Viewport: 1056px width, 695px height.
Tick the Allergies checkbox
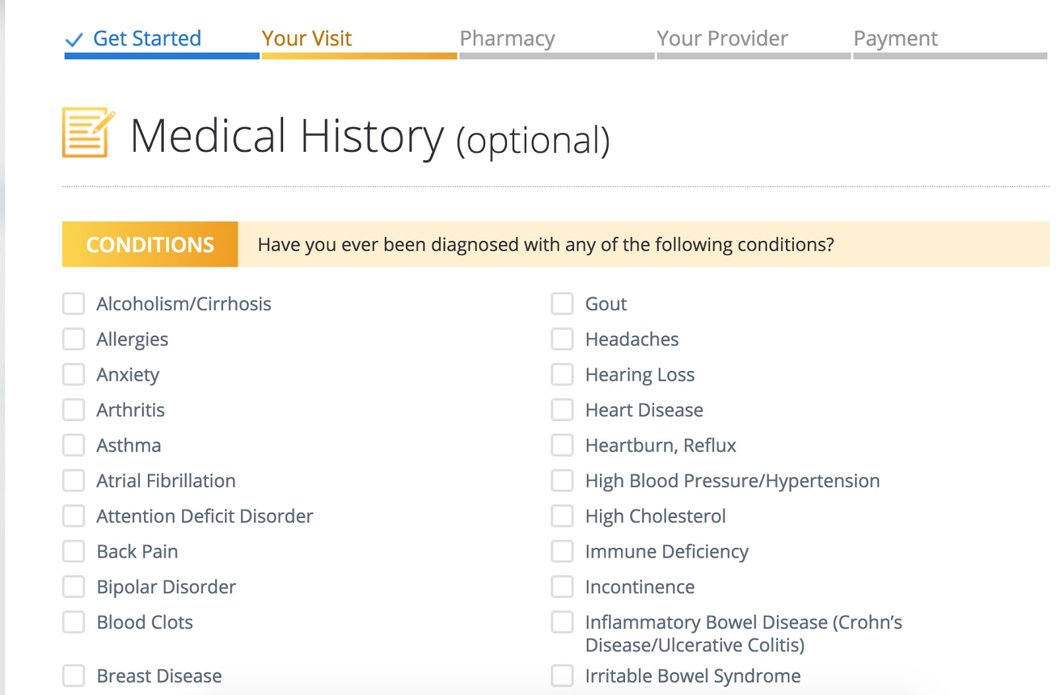pyautogui.click(x=74, y=339)
